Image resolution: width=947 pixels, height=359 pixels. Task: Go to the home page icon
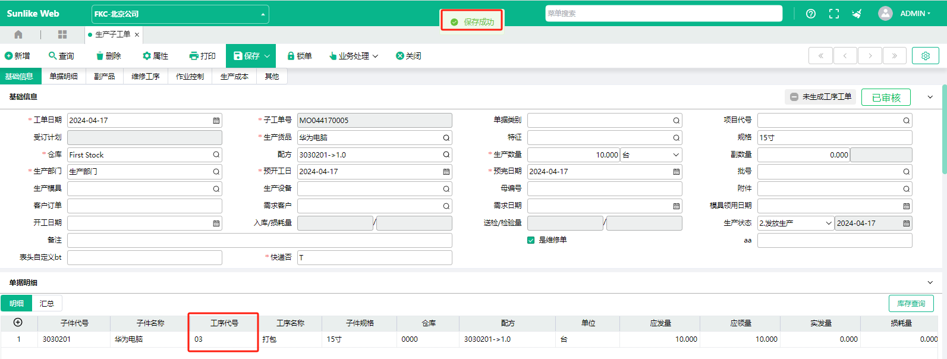point(18,34)
